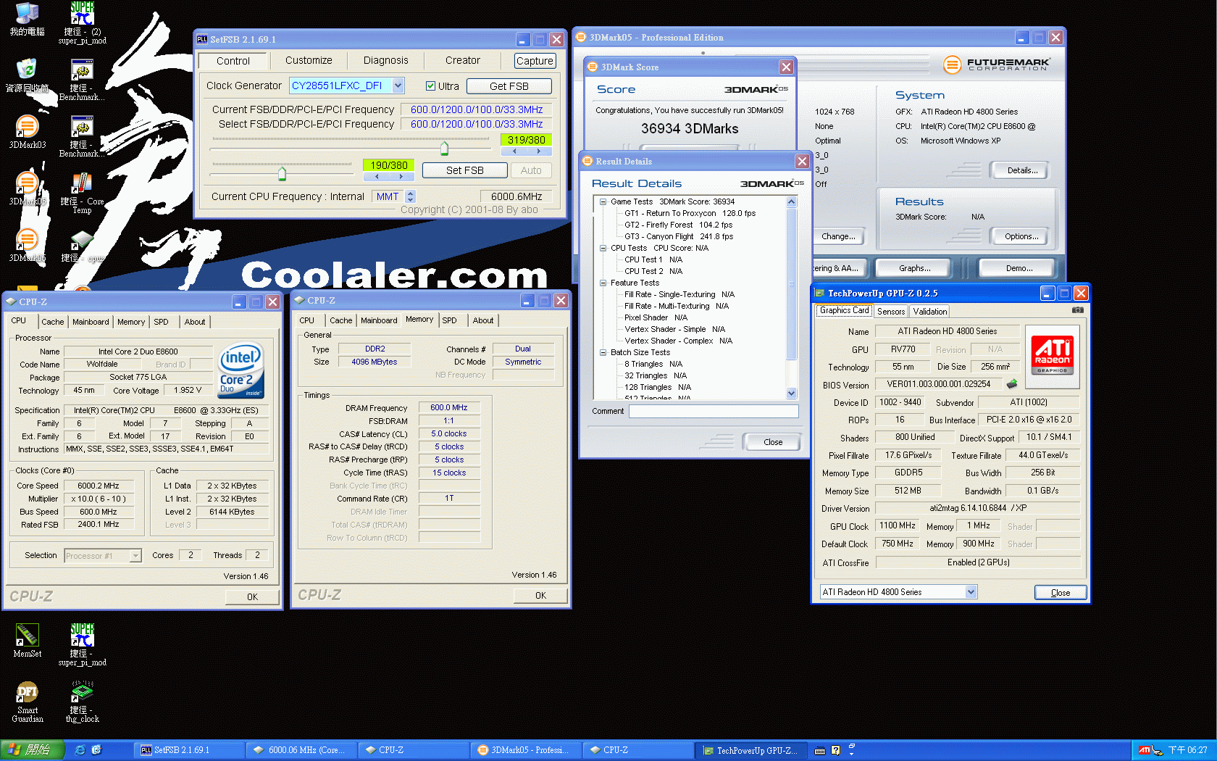The width and height of the screenshot is (1217, 761).
Task: Open Validation tab in GPU-Z
Action: pyautogui.click(x=929, y=312)
